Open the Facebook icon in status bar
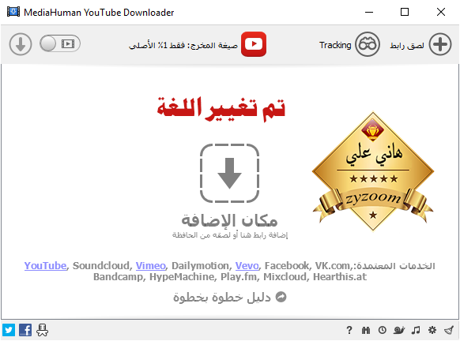 point(25,330)
